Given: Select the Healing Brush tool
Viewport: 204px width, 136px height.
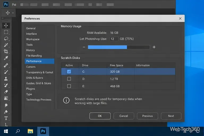Looking at the screenshot, I should [x=6, y=65].
